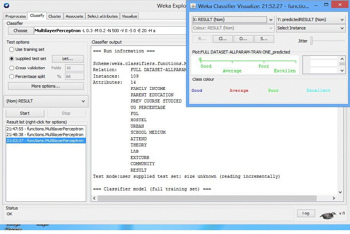The image size is (350, 234).
Task: Click the Weka Explorer title bar icon
Action: point(5,6)
